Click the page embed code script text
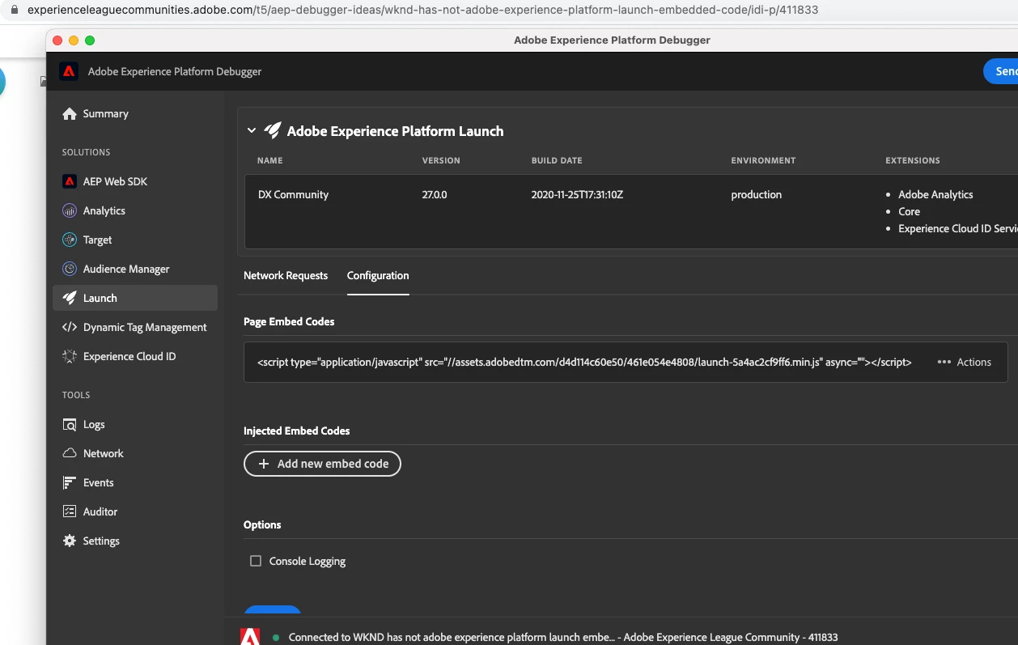This screenshot has width=1018, height=645. pos(584,363)
